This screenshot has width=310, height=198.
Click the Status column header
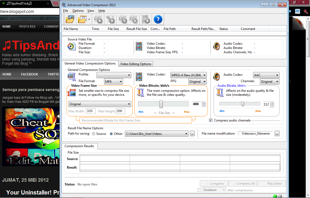pyautogui.click(x=228, y=29)
